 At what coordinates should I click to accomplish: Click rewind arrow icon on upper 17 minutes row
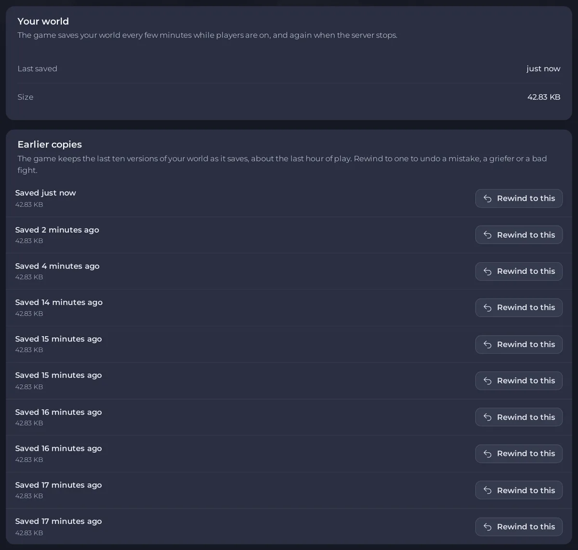tap(487, 490)
